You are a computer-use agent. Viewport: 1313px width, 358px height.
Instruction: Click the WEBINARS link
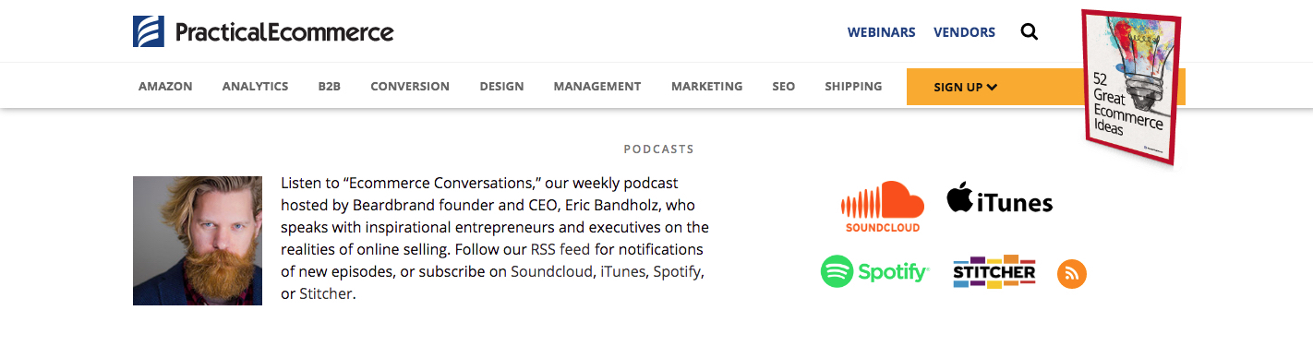(881, 32)
